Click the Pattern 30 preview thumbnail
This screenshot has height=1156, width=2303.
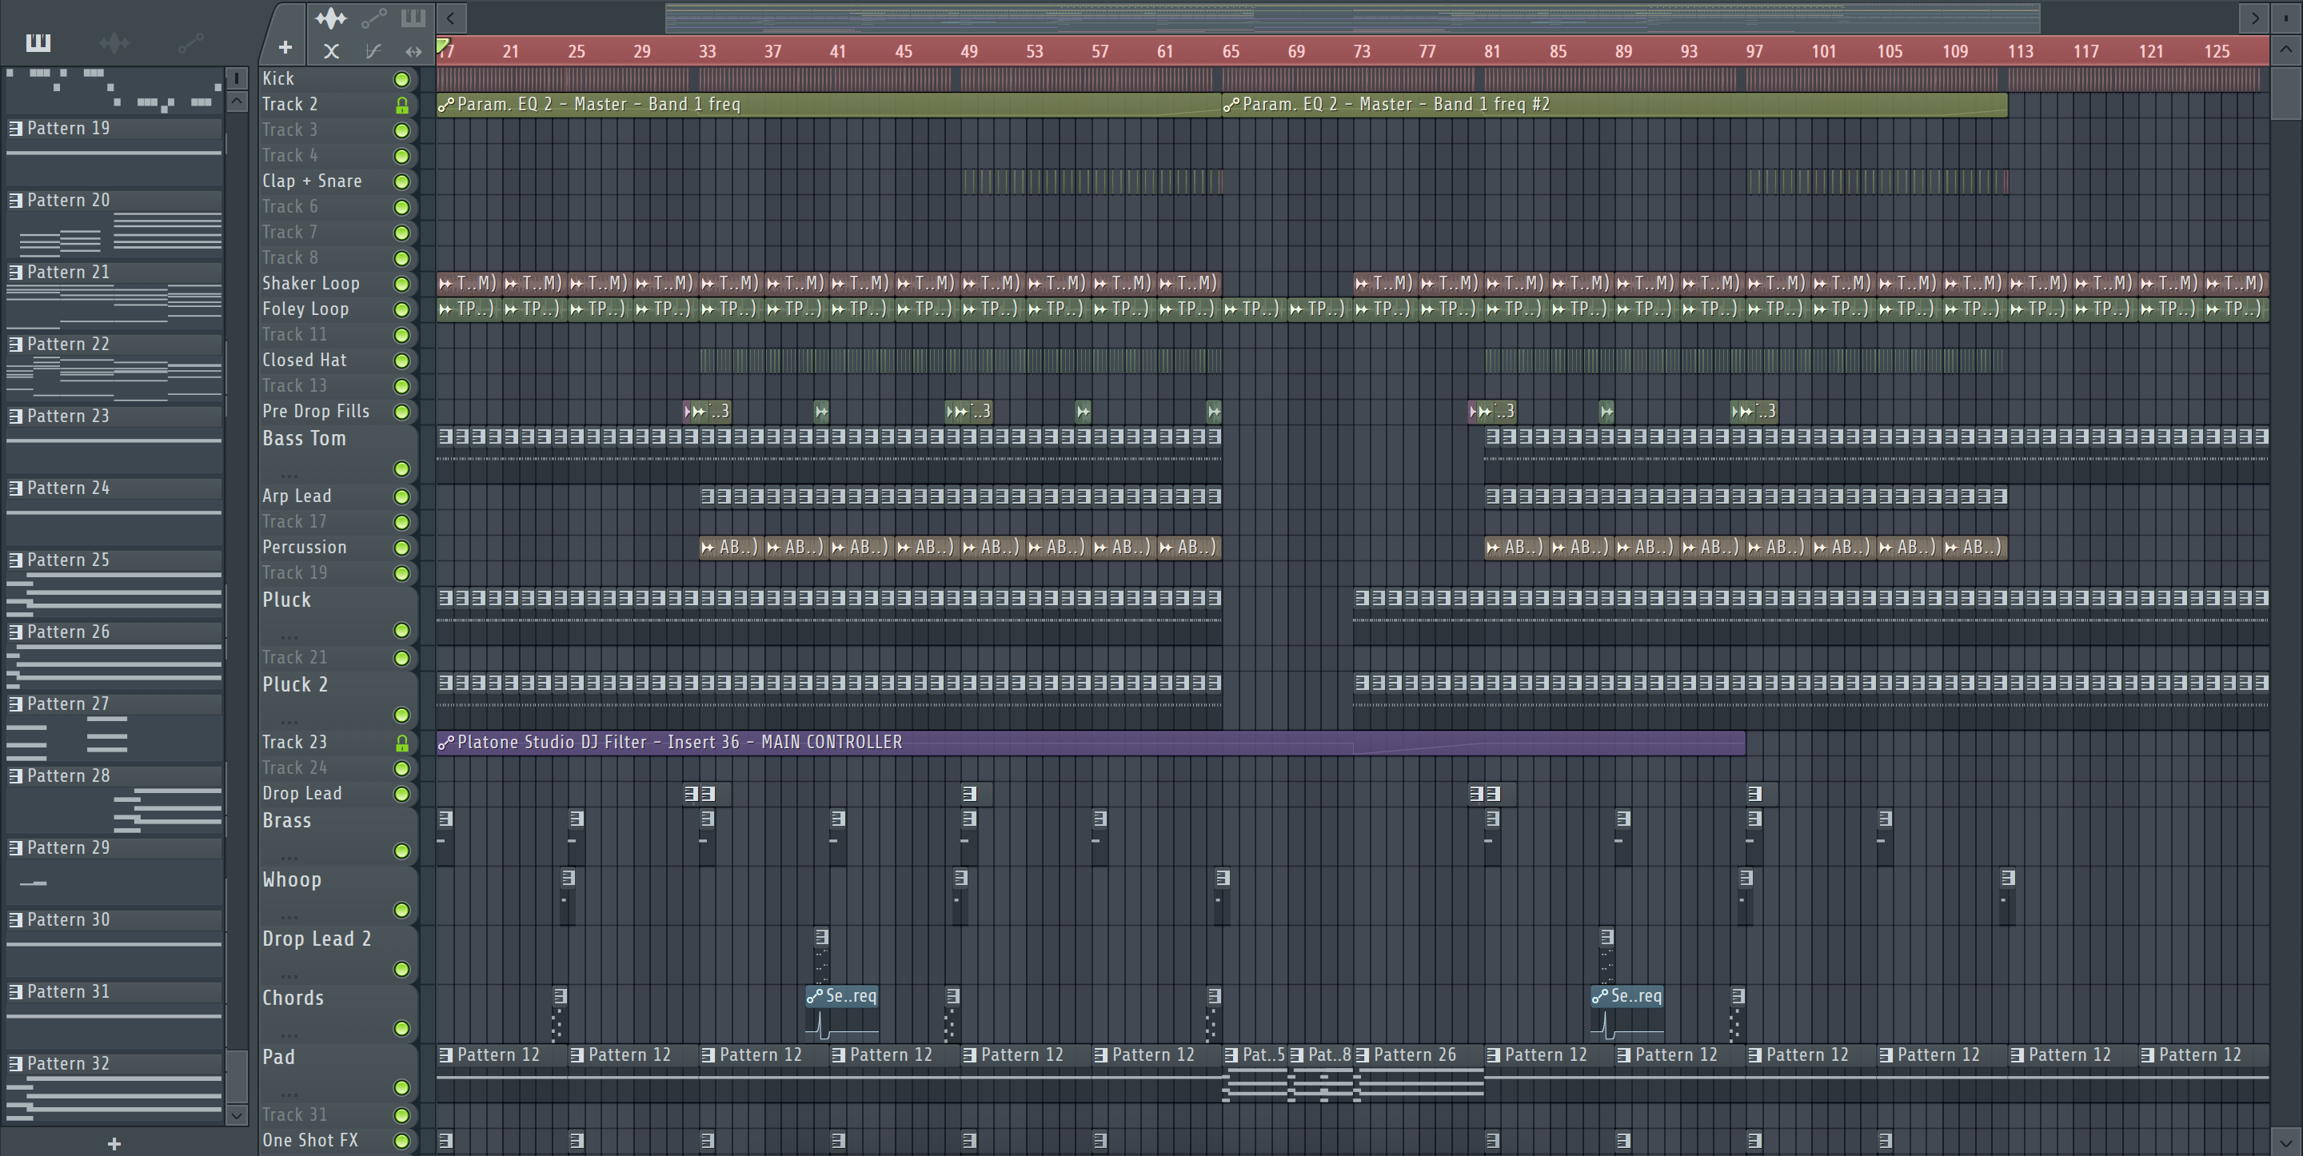pos(114,952)
